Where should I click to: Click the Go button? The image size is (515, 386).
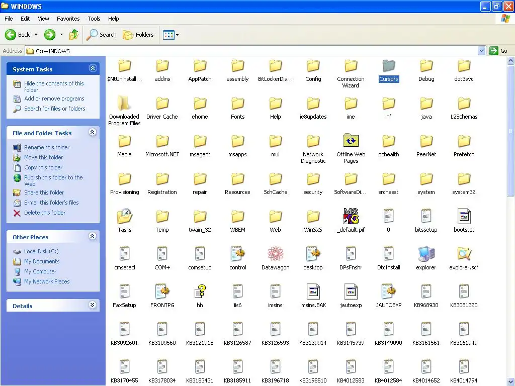499,51
